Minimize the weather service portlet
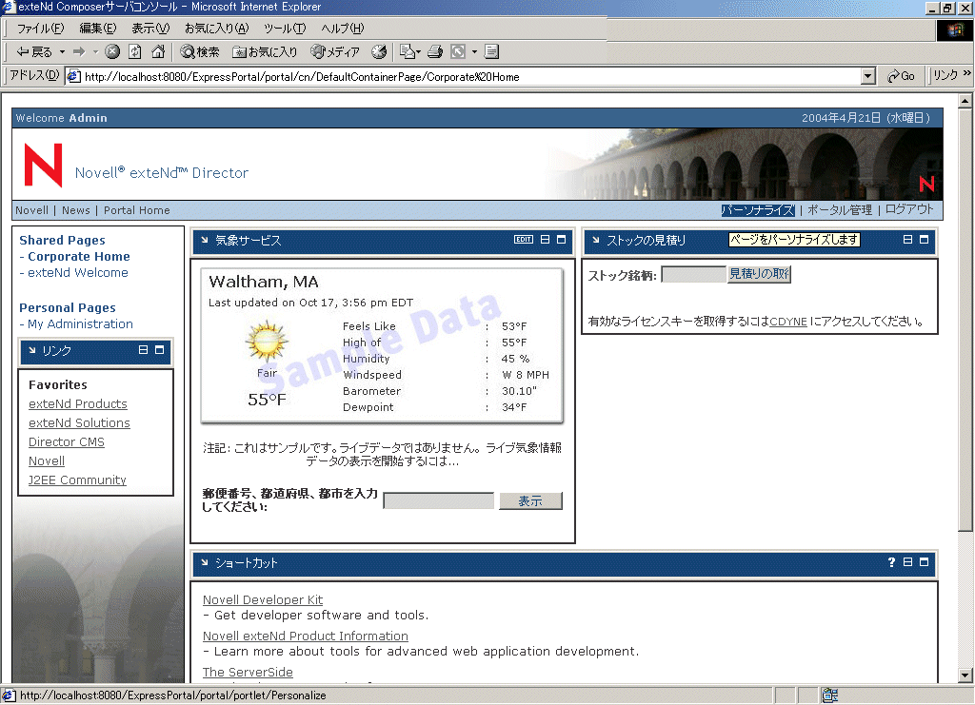The height and width of the screenshot is (705, 975). click(x=545, y=240)
